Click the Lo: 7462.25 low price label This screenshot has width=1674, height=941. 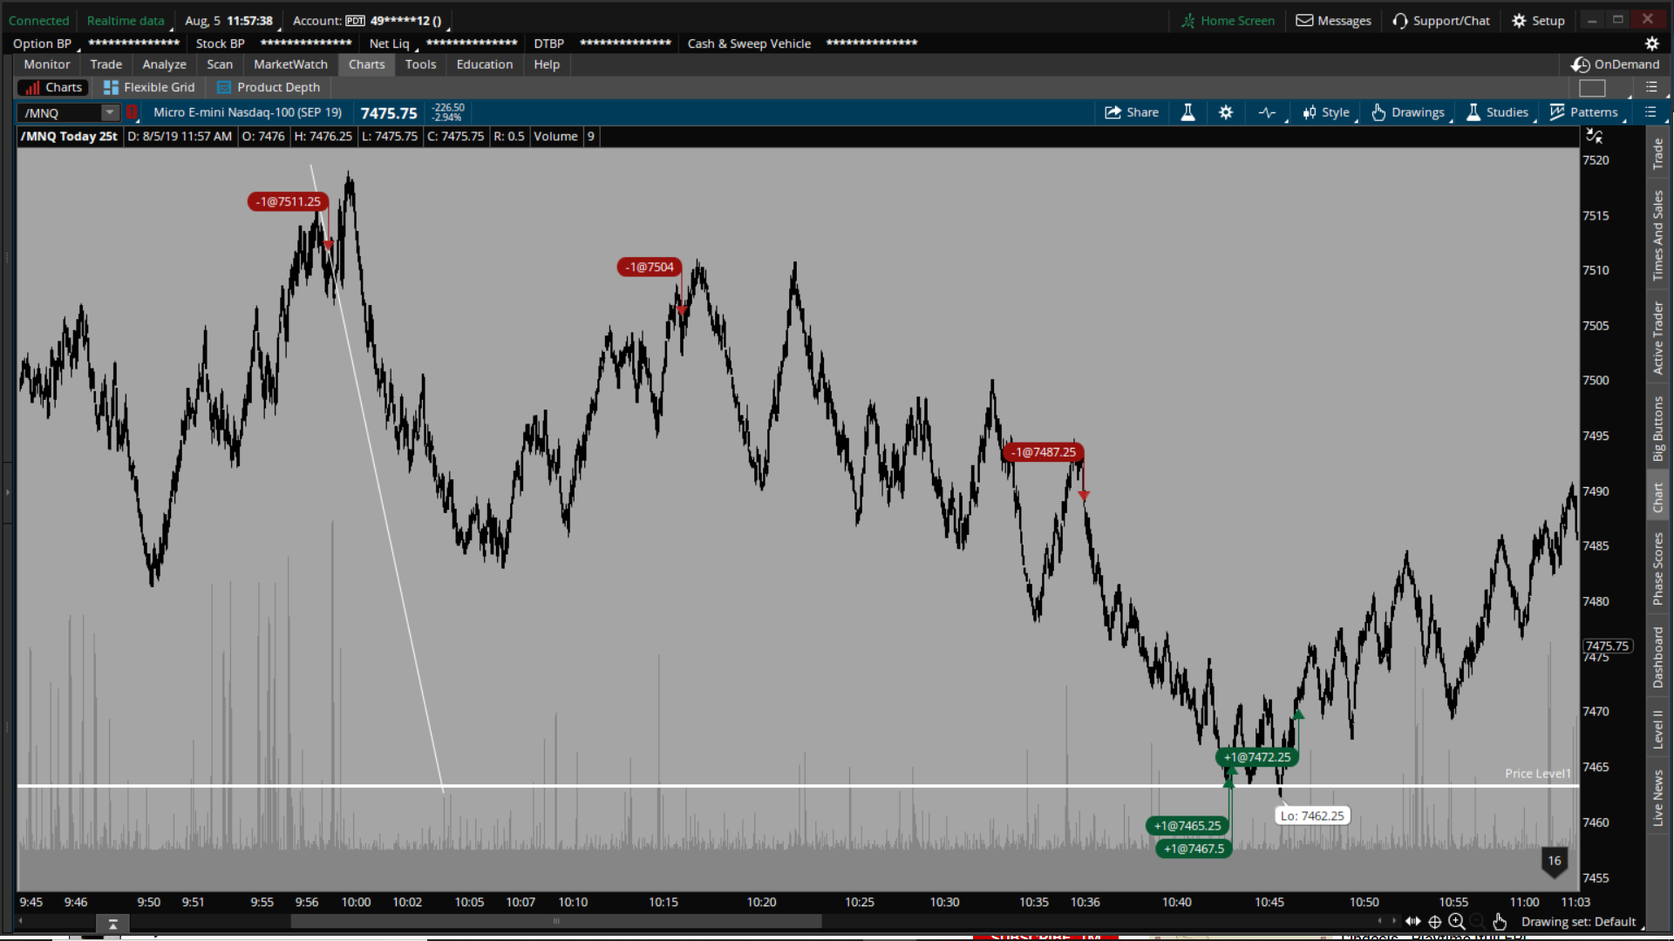1312,816
